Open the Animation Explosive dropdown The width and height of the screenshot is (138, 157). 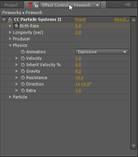click(102, 52)
